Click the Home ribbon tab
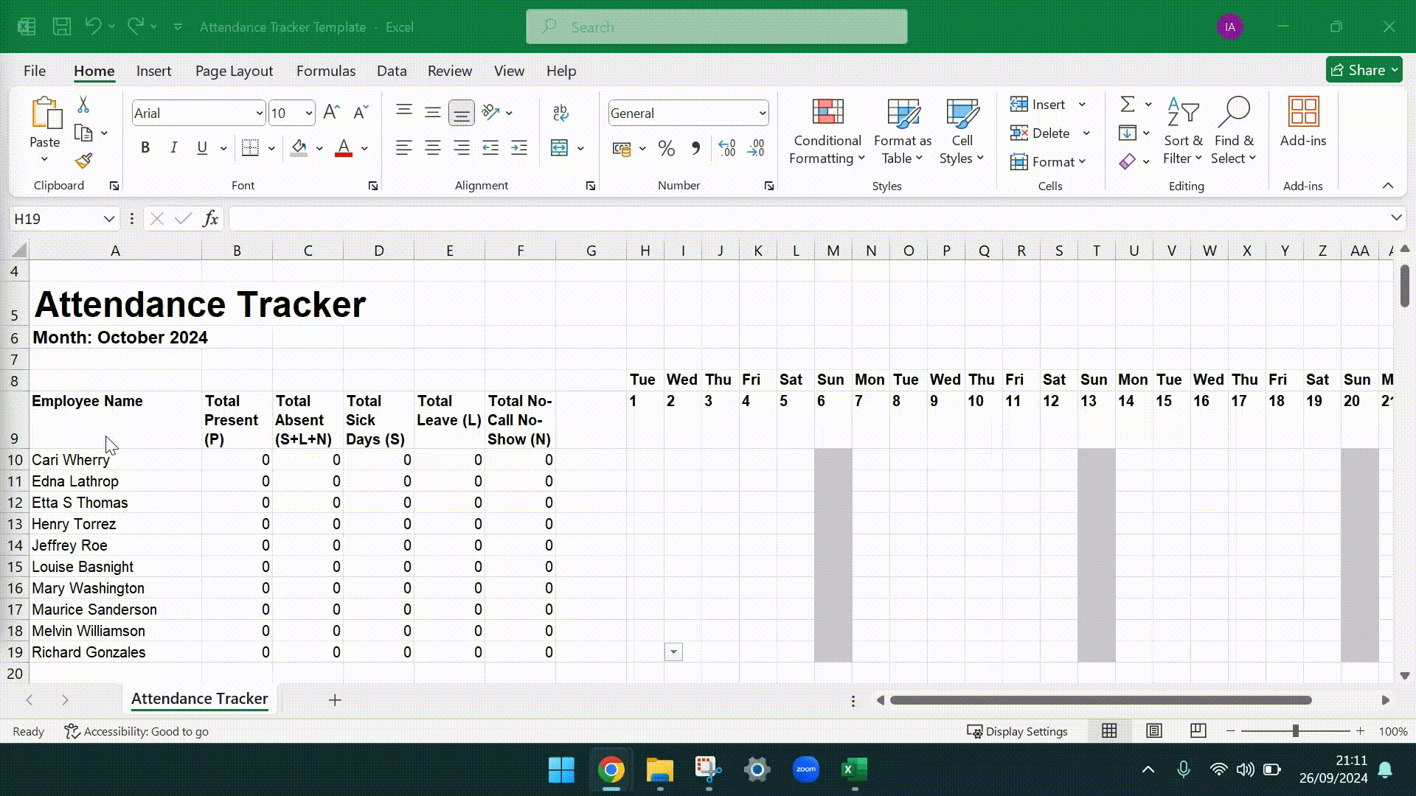Viewport: 1416px width, 796px height. (94, 70)
